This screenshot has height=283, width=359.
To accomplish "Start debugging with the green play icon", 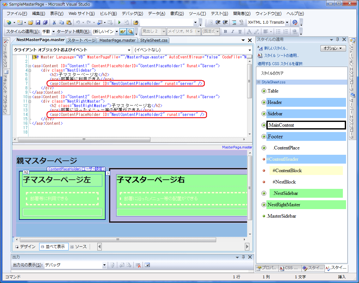I will click(x=119, y=22).
